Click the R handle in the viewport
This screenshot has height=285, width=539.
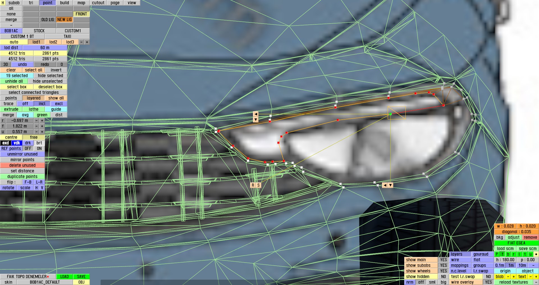(253, 185)
